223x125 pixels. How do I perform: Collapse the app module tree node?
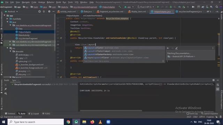tap(5, 15)
